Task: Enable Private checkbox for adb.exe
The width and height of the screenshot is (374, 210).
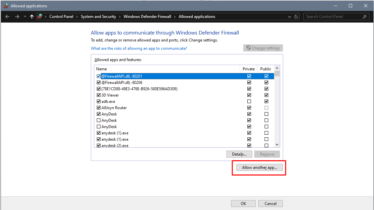Action: [249, 102]
